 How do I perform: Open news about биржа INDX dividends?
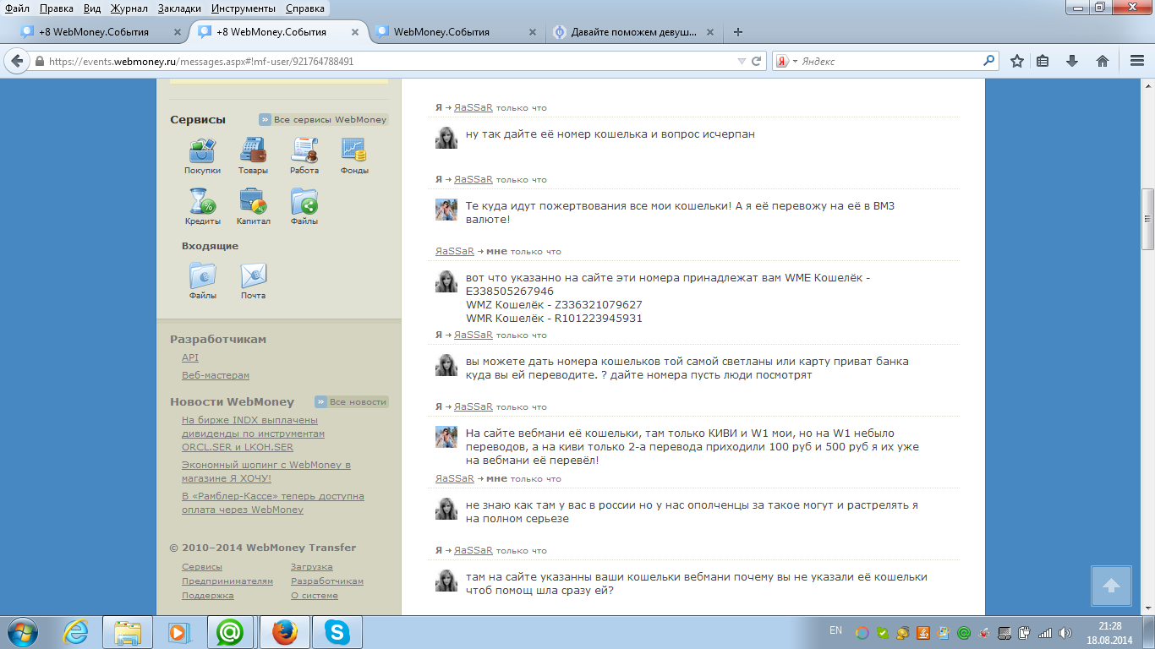253,433
